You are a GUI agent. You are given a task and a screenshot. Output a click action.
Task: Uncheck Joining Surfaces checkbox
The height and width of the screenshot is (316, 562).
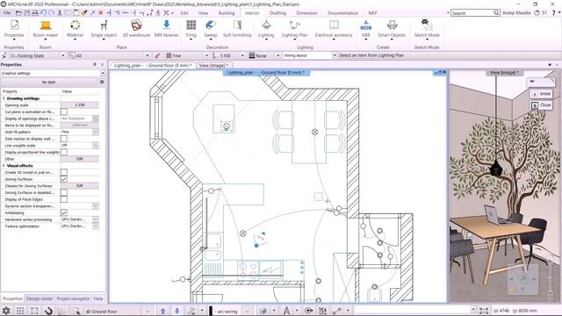[64, 179]
